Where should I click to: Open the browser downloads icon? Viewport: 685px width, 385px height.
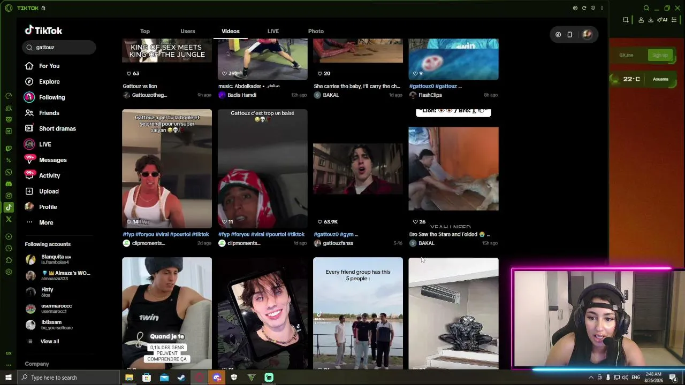point(651,20)
